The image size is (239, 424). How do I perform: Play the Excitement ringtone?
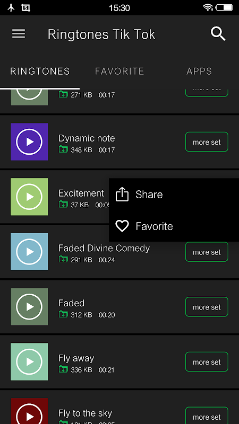point(29,197)
